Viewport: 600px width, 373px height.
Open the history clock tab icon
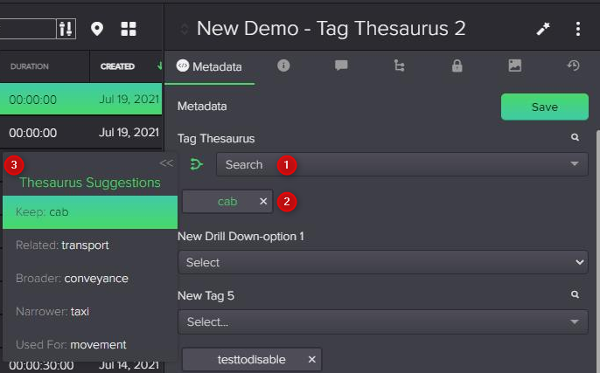point(574,66)
